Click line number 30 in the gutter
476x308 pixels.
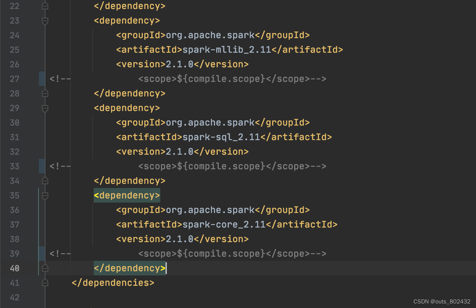(x=14, y=122)
